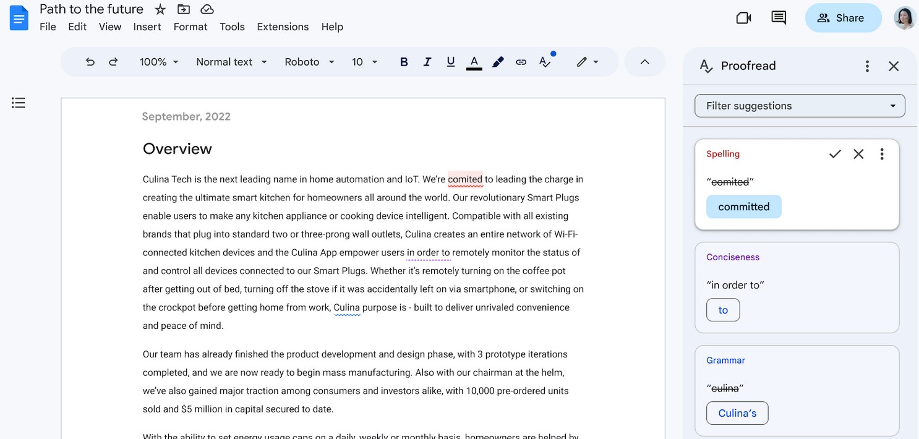Open the font size 10 dropdown

click(365, 62)
